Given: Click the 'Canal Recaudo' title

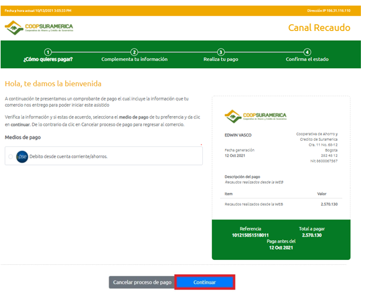Looking at the screenshot, I should point(319,28).
